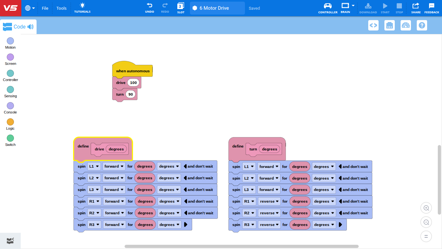Collapse 'and don't wait' on turn L3 block

pyautogui.click(x=340, y=190)
